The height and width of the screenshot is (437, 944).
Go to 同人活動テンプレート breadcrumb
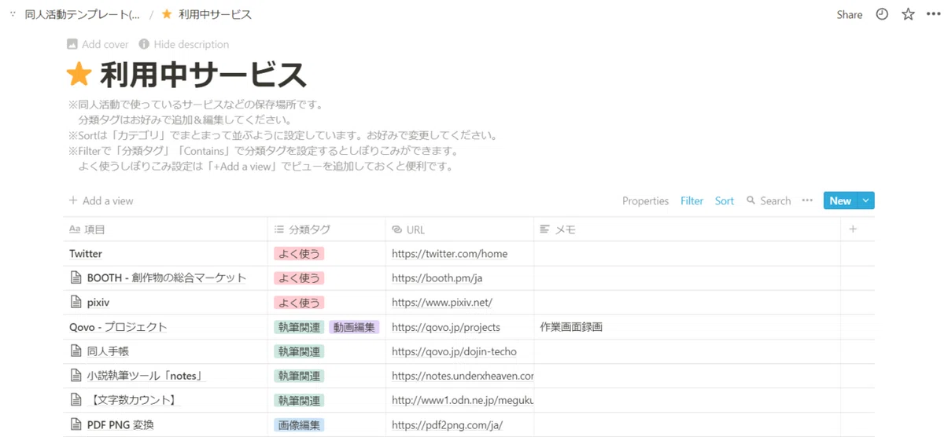pyautogui.click(x=83, y=14)
